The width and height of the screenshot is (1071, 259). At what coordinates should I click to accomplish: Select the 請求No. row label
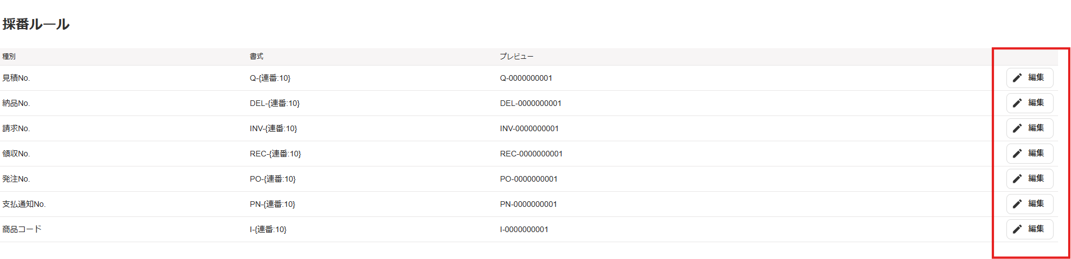[x=16, y=128]
